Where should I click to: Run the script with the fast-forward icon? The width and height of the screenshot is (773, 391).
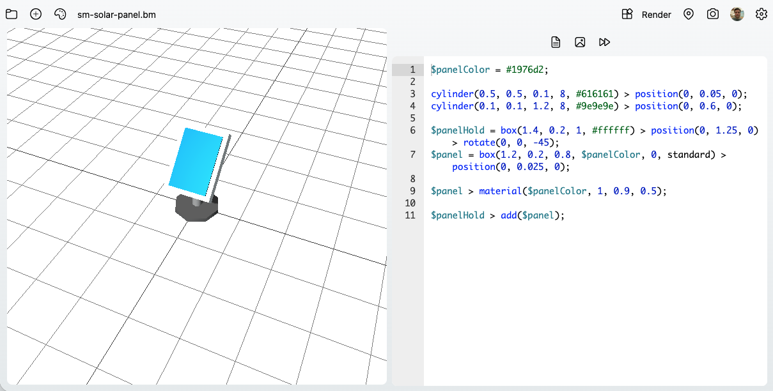click(604, 42)
